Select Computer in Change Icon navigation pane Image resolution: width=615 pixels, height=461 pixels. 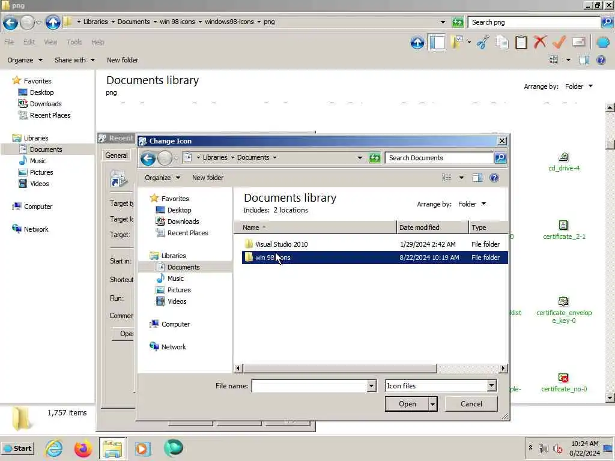point(169,324)
